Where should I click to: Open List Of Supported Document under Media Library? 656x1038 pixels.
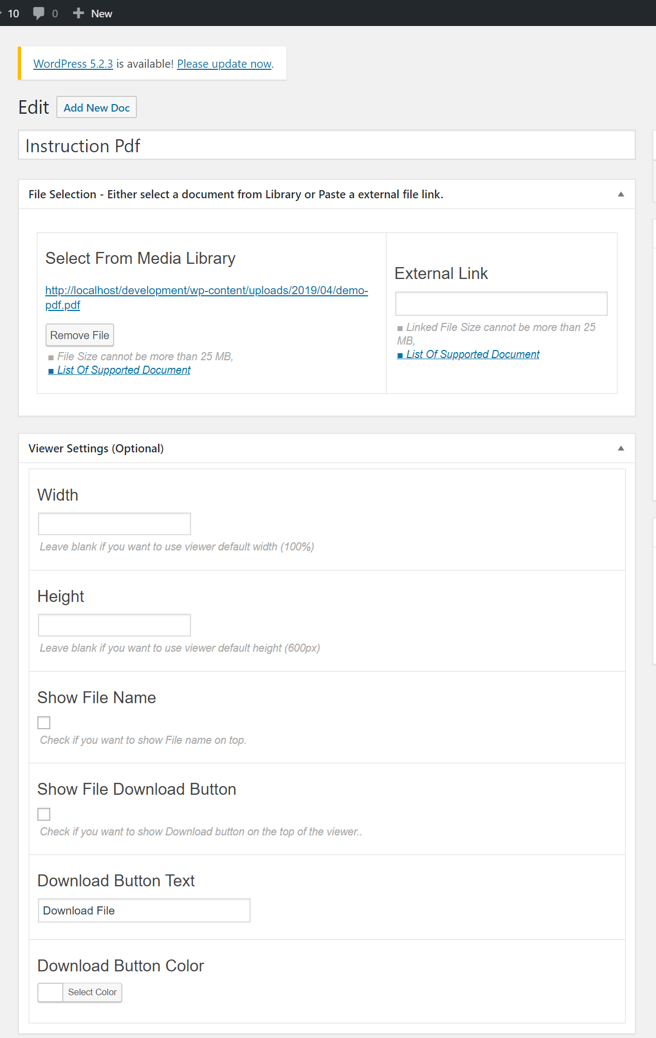click(x=123, y=370)
